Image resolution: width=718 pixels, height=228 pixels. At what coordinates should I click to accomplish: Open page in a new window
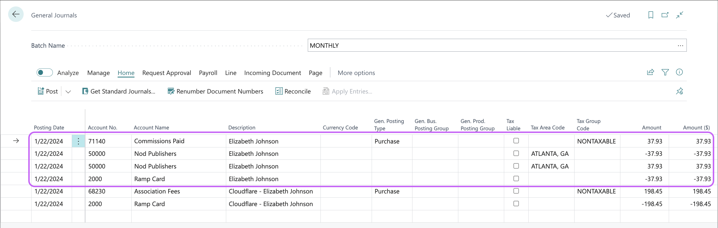point(665,15)
